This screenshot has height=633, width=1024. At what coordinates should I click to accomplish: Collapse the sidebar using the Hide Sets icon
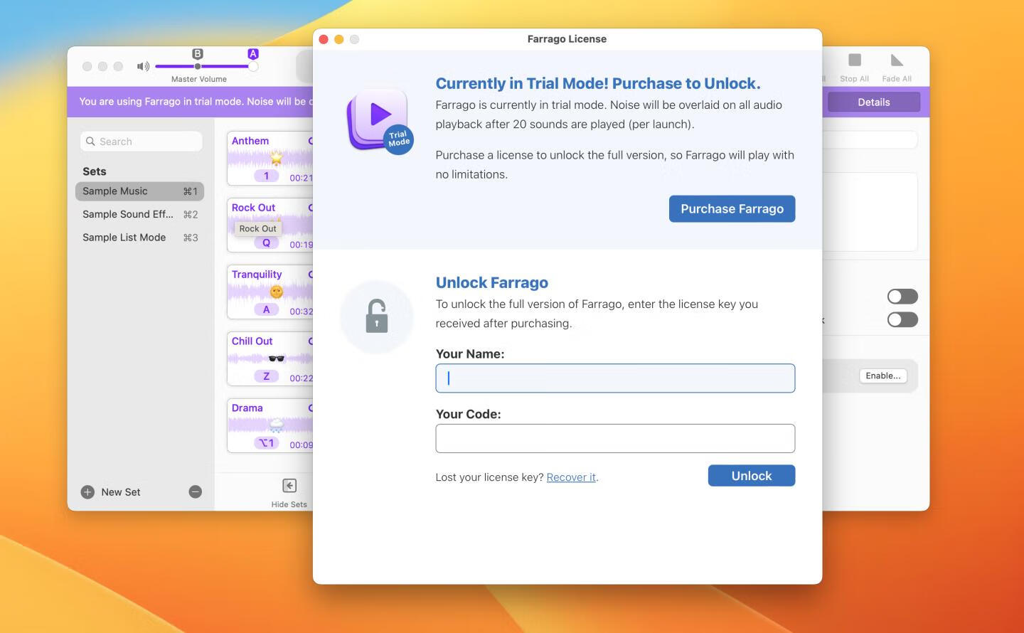(289, 486)
